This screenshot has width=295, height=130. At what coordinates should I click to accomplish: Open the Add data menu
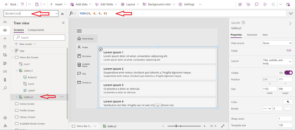(81, 4)
